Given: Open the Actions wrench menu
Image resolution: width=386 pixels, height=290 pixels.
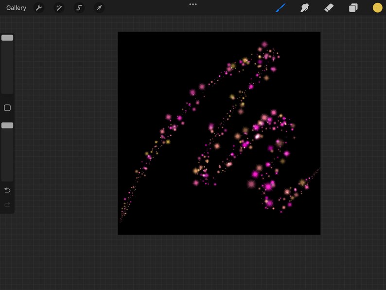Looking at the screenshot, I should (x=39, y=8).
